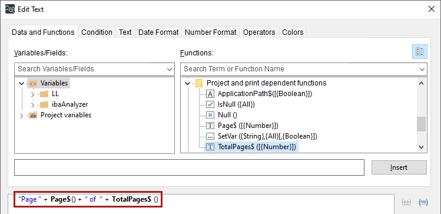Click the IsNull boolean checkmark icon
441x214 pixels.
[210, 104]
